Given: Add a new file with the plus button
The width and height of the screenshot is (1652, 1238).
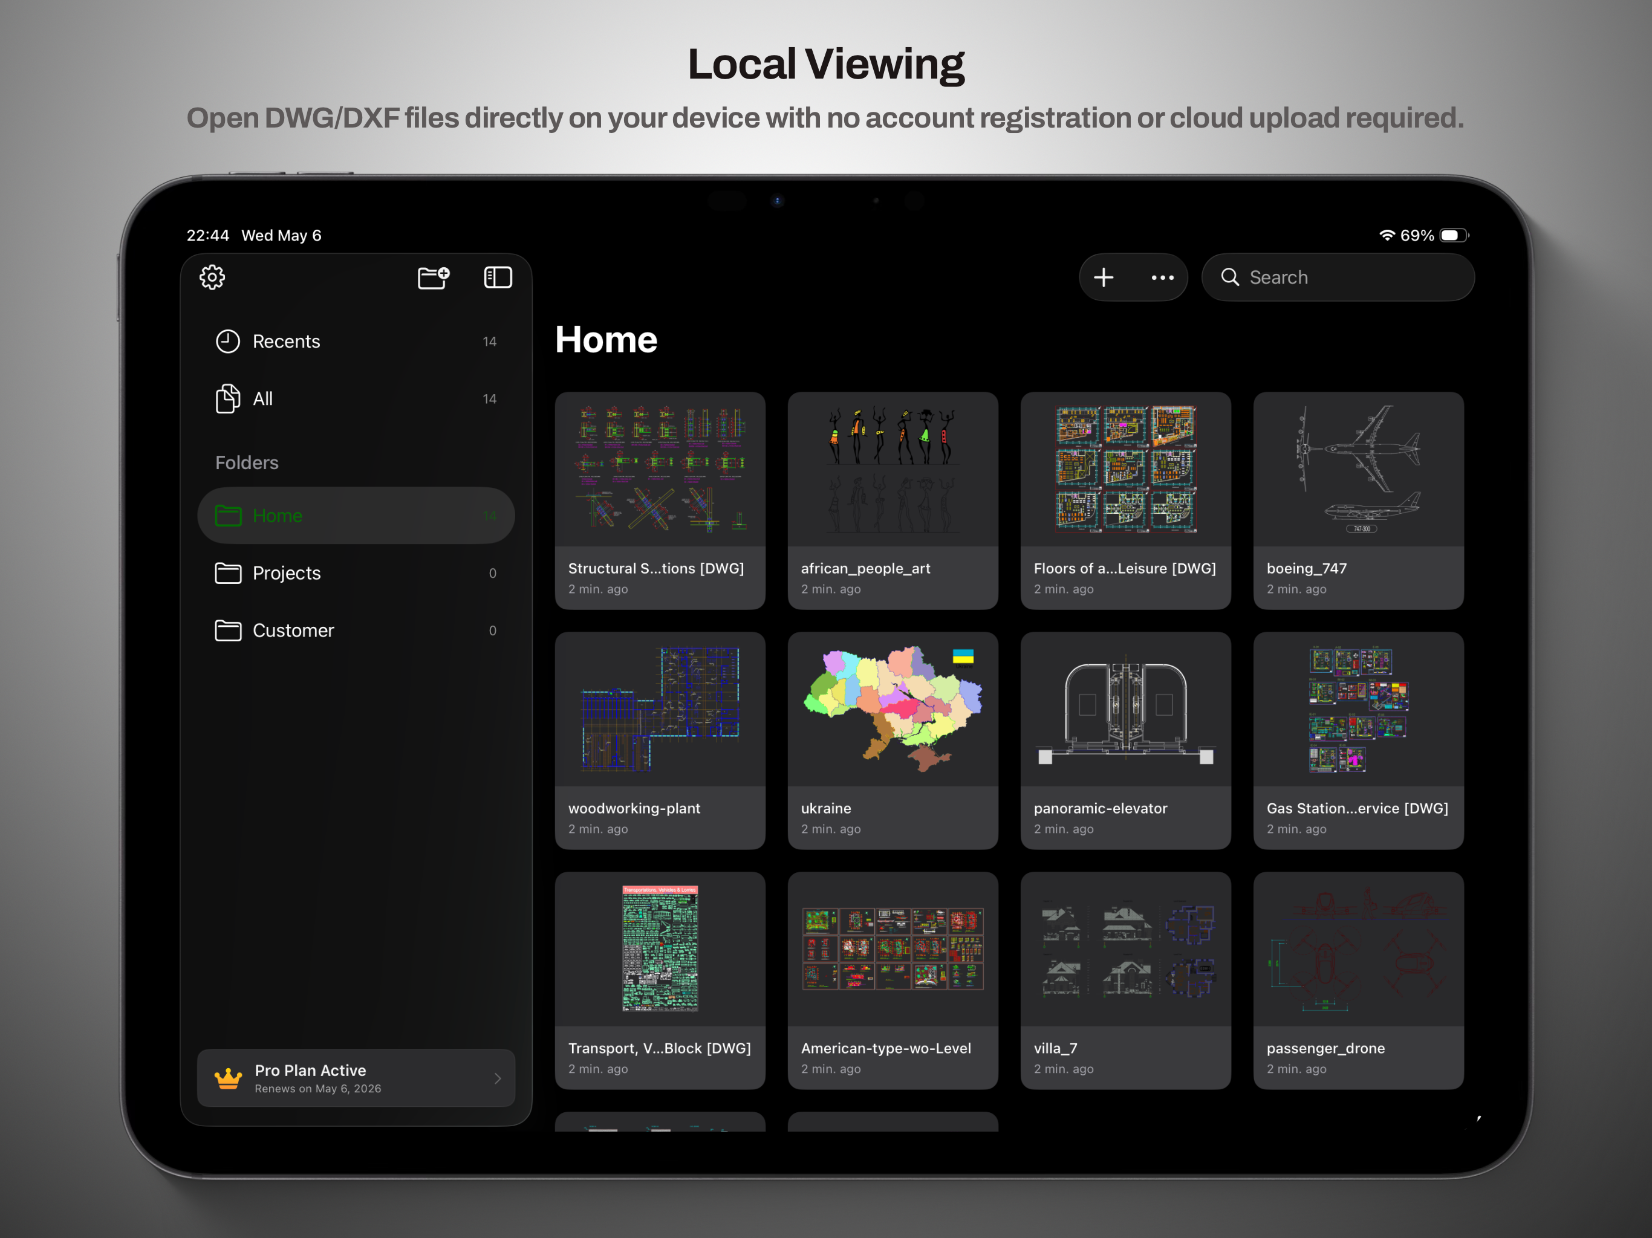Looking at the screenshot, I should point(1104,277).
